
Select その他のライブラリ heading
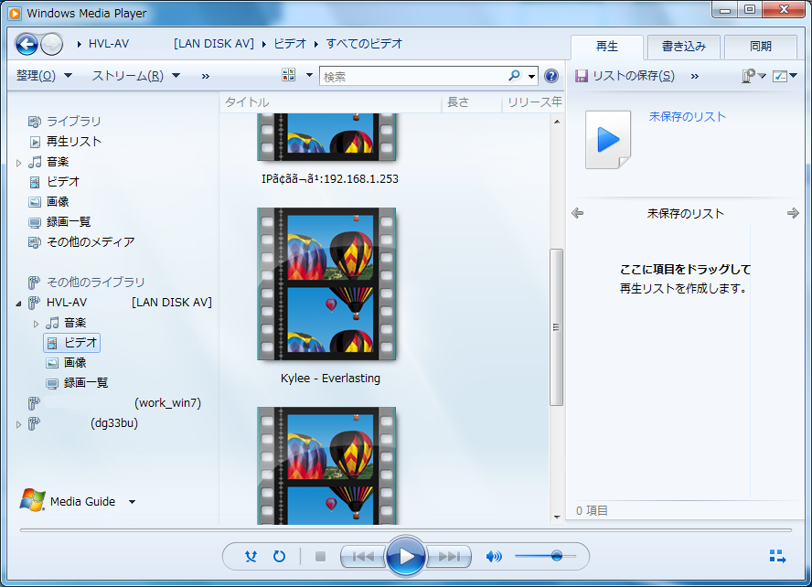[96, 283]
